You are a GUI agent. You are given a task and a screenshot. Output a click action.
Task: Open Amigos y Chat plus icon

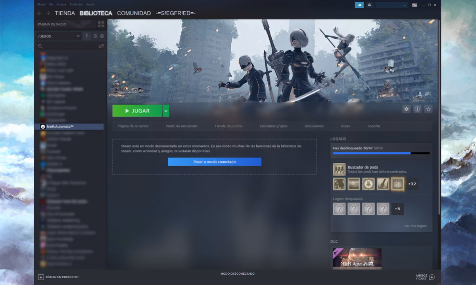[x=432, y=277]
